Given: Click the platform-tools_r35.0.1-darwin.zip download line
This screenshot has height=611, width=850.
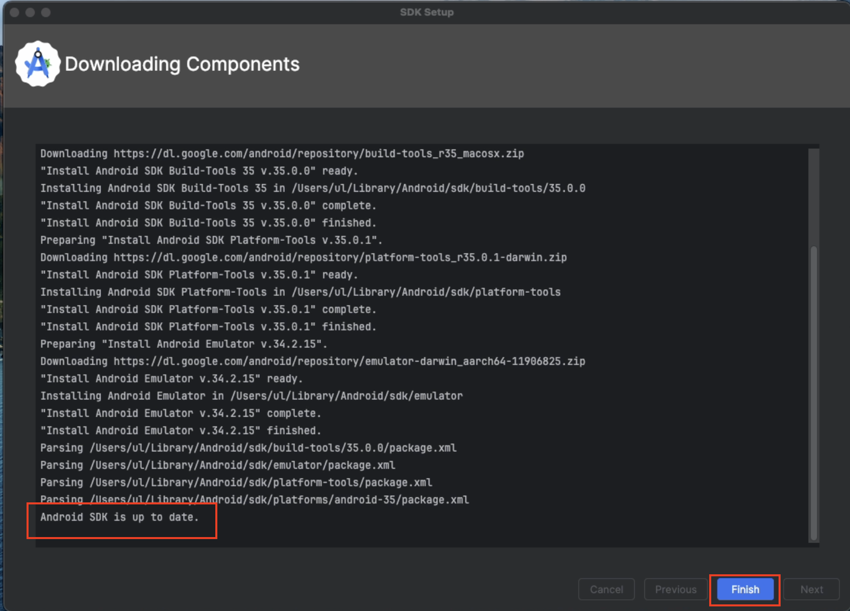Looking at the screenshot, I should pyautogui.click(x=304, y=258).
